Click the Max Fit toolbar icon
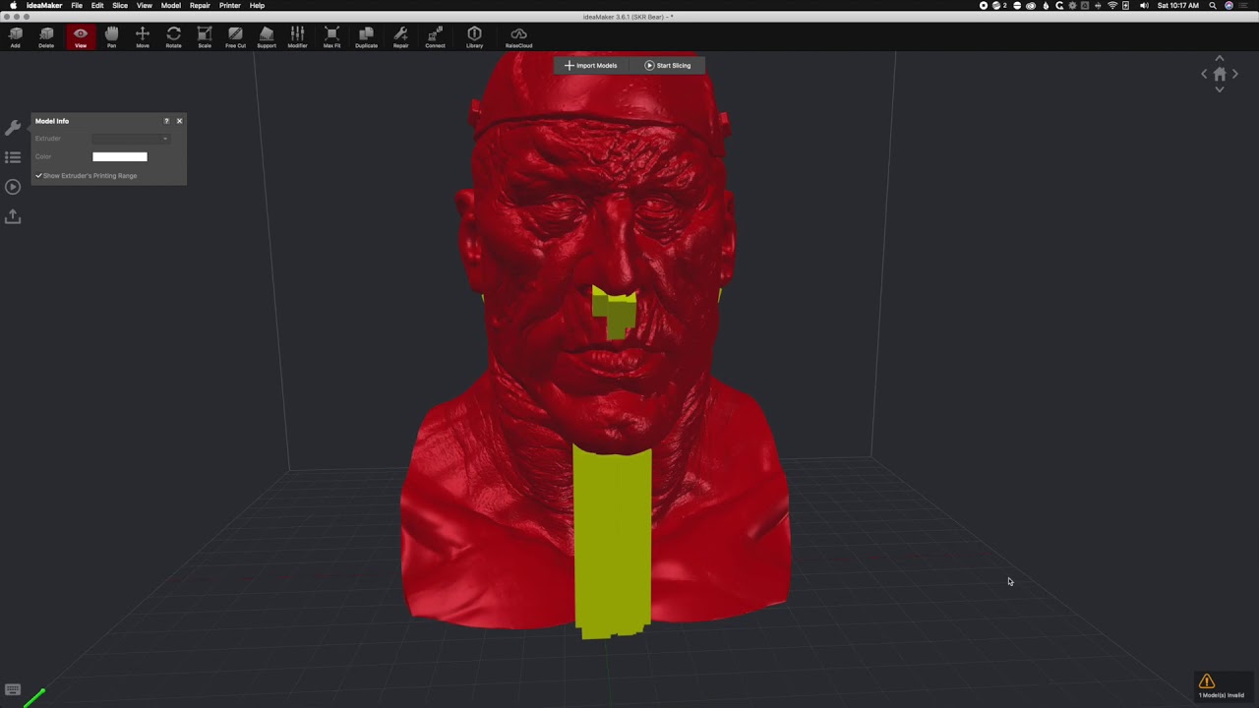1259x708 pixels. [331, 37]
